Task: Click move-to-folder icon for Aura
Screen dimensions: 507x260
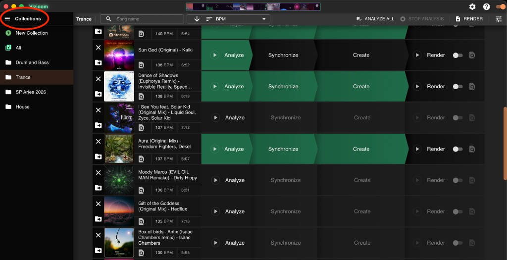Action: pos(99,156)
